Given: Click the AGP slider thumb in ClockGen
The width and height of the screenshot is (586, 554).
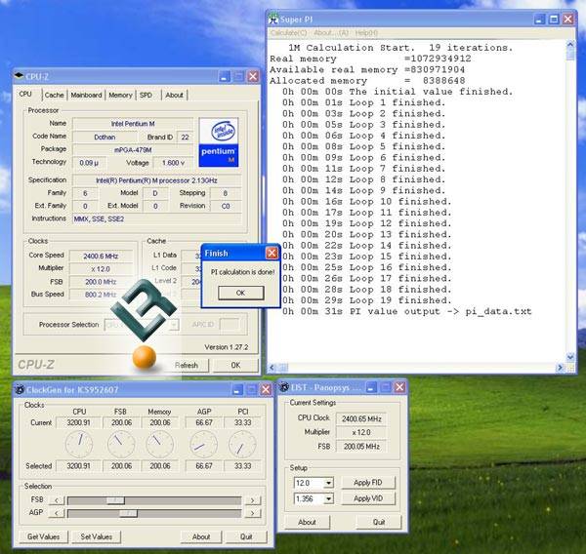Looking at the screenshot, I should point(128,513).
